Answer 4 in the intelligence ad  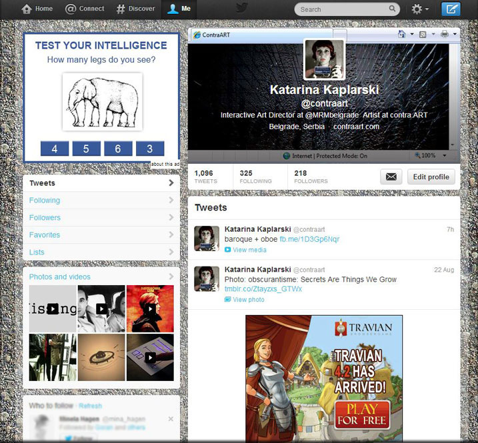pos(55,149)
